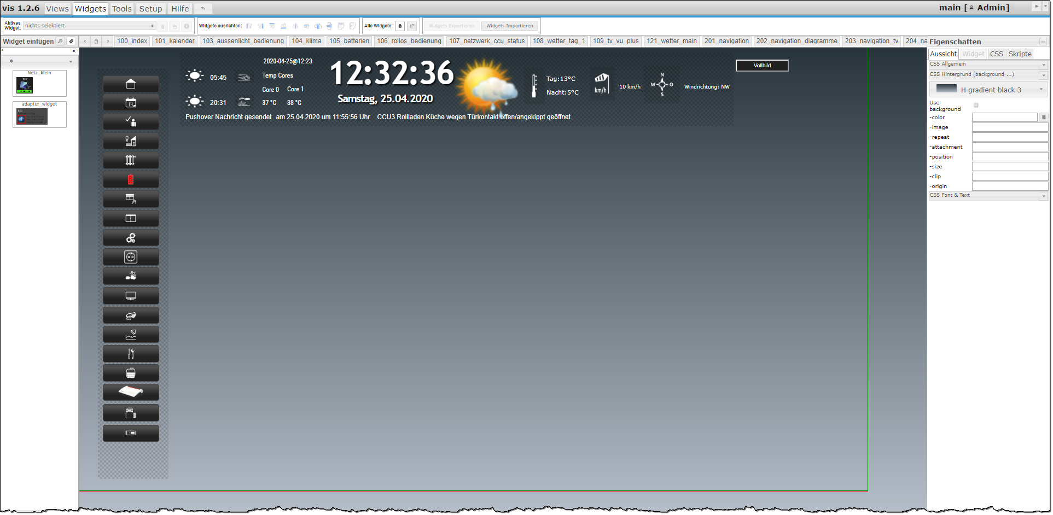
Task: Click the align widgets bottom icon
Action: click(x=283, y=26)
